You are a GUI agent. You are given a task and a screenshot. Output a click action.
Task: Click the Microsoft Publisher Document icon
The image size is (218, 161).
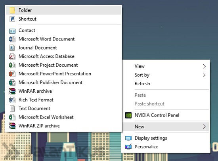[x=12, y=82]
